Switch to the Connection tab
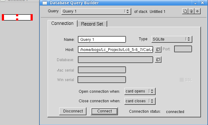208x125 pixels. click(x=62, y=24)
